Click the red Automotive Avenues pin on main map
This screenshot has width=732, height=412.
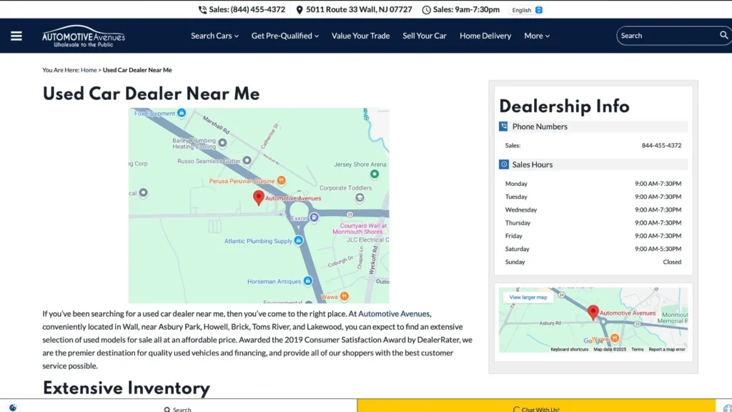259,197
